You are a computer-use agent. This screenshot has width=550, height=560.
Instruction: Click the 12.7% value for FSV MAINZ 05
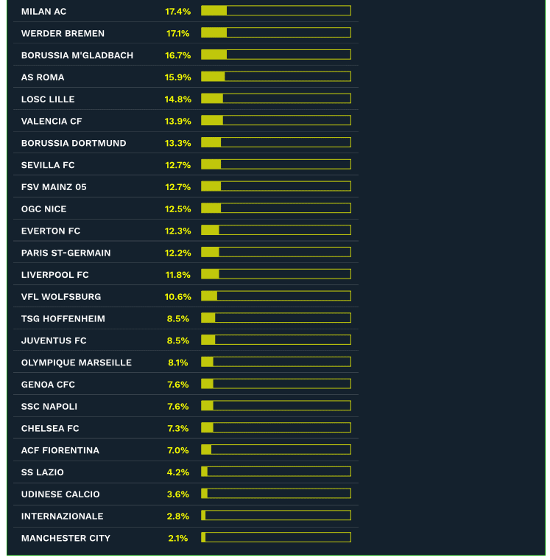pyautogui.click(x=177, y=187)
